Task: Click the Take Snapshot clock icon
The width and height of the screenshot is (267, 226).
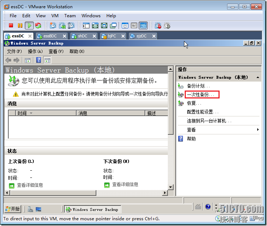Action: [53, 26]
